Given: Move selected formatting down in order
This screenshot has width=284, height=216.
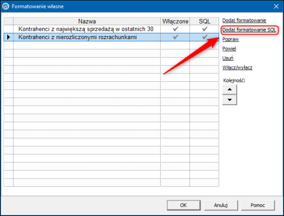Looking at the screenshot, I should click(229, 100).
